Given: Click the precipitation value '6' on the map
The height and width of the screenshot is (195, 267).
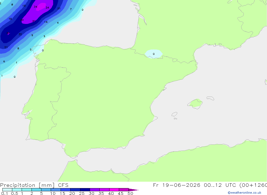Looking at the screenshot, I should coord(4,61).
